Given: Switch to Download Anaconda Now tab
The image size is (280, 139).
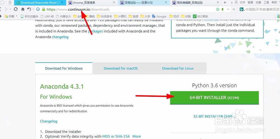Looking at the screenshot, I should (x=40, y=3).
